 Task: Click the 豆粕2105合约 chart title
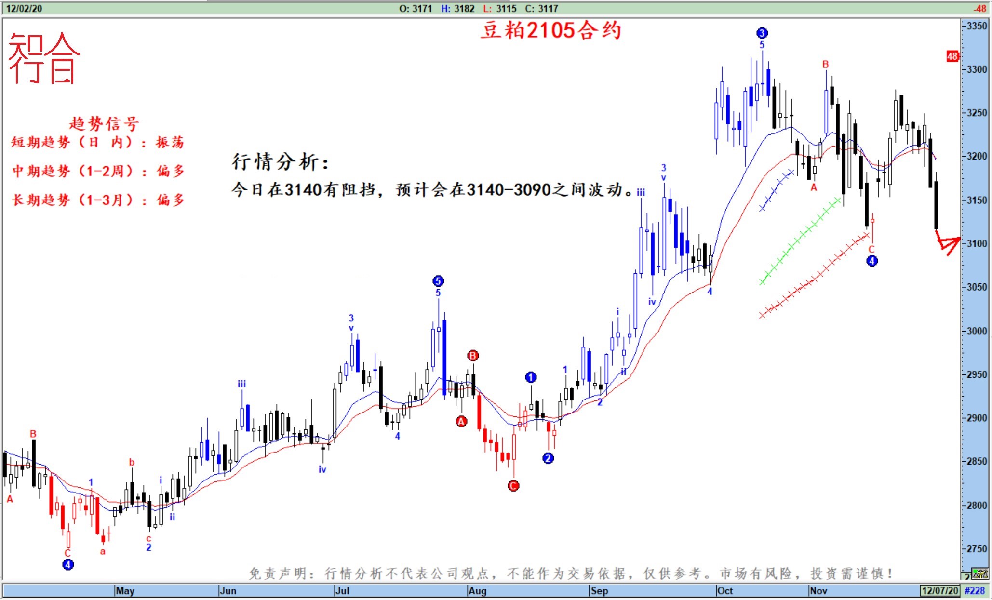pos(551,30)
